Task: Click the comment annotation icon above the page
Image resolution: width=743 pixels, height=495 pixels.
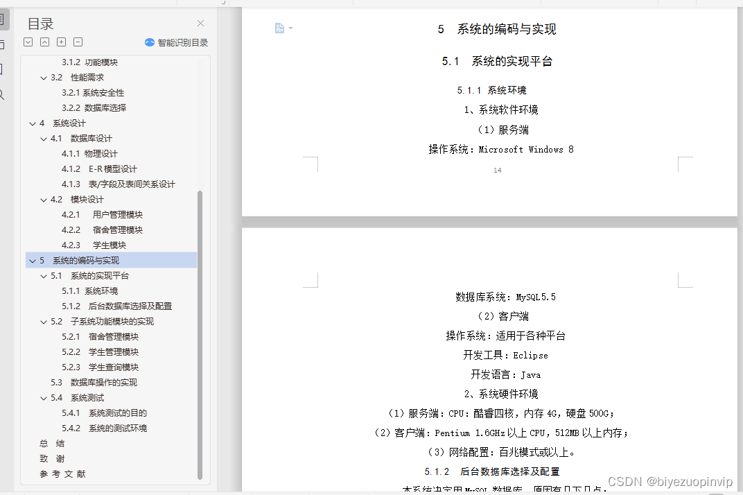Action: click(x=279, y=28)
